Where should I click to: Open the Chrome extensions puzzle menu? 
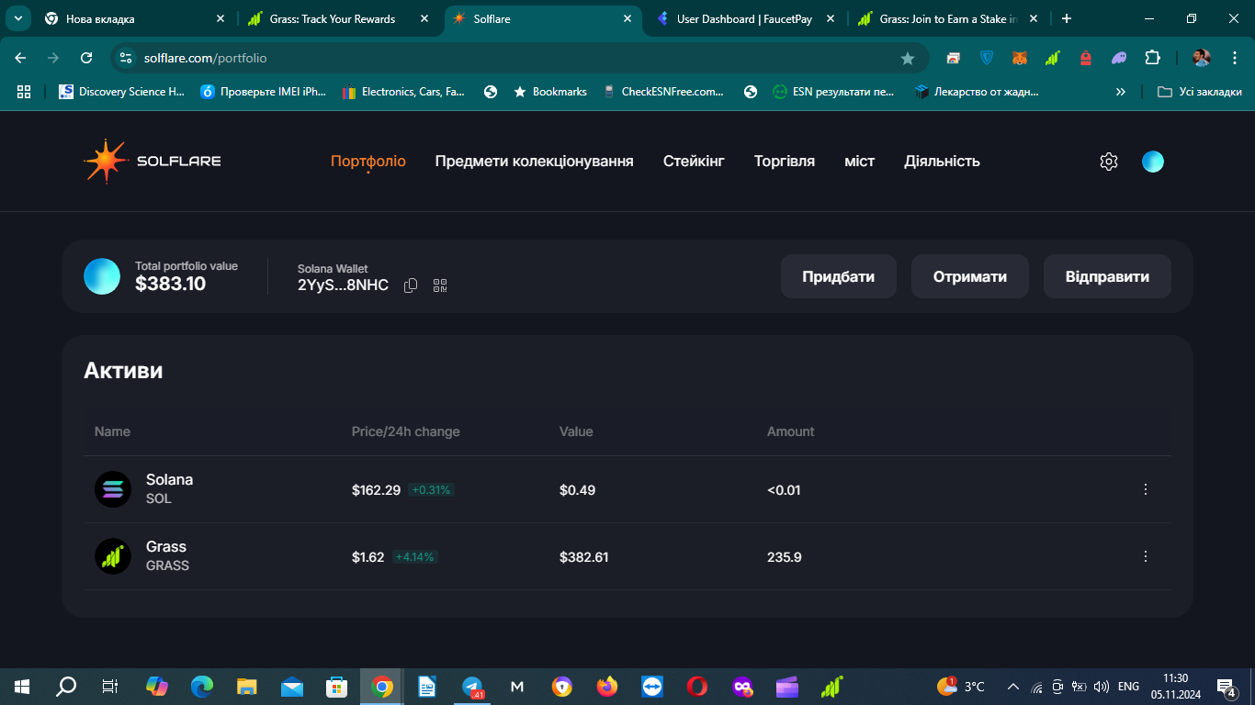click(1152, 58)
